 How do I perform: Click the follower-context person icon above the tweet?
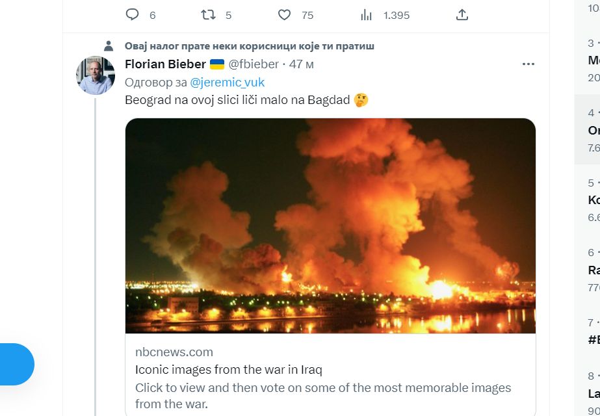coord(108,44)
